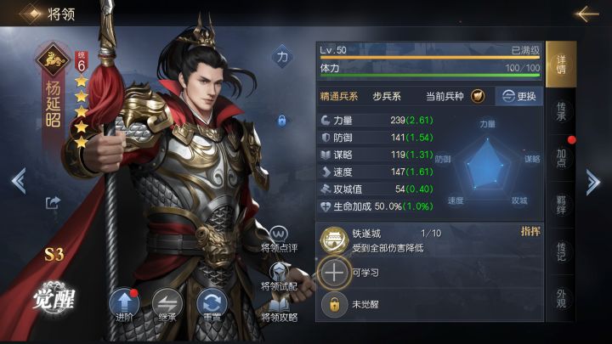Image resolution: width=612 pixels, height=344 pixels.
Task: Click the green 体力 stamina bar
Action: pos(430,75)
